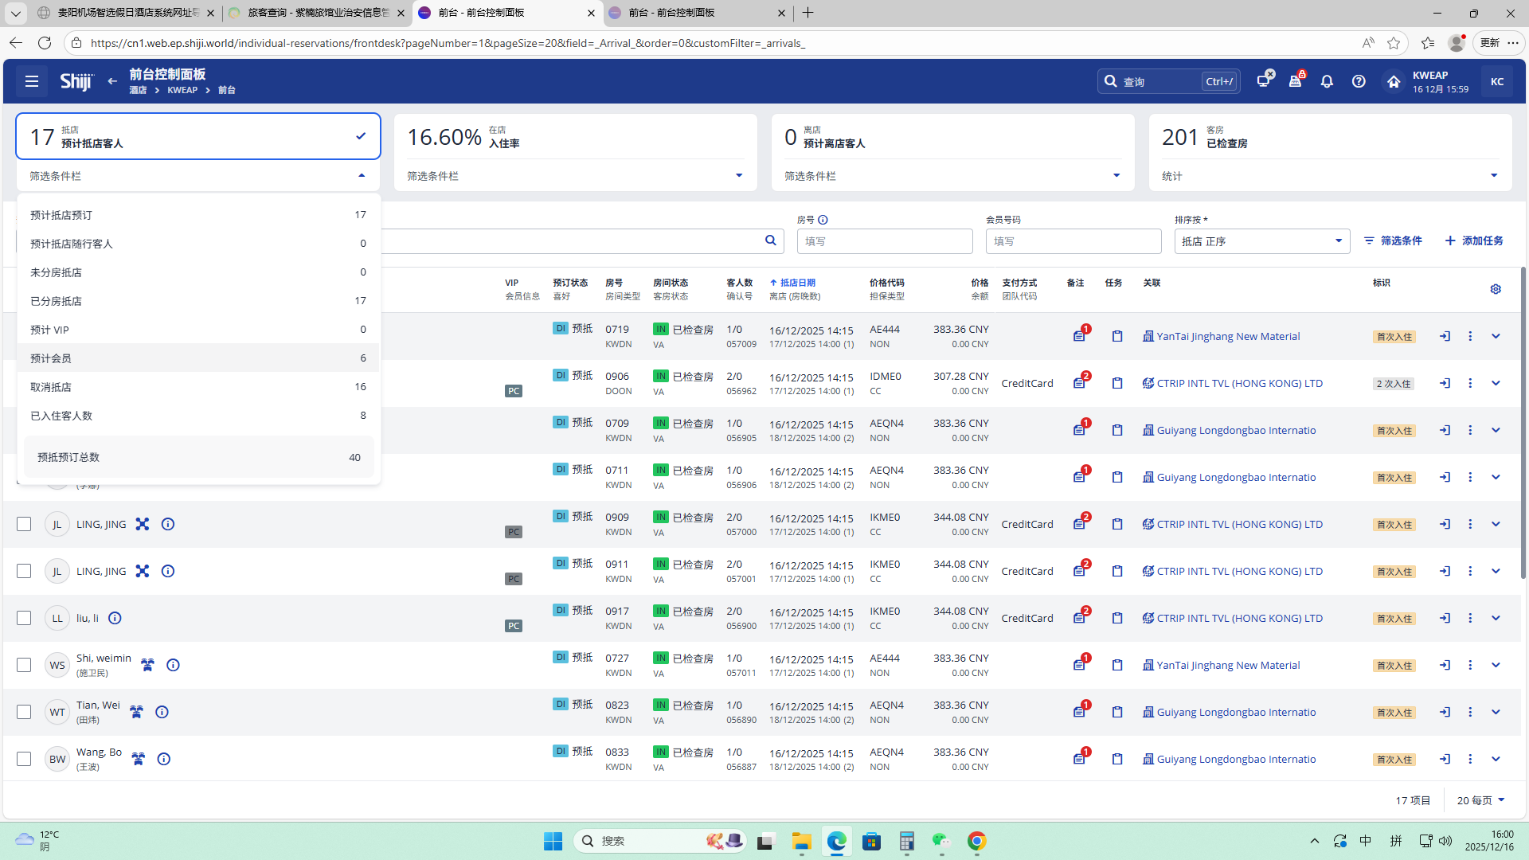Open the help question mark icon
Viewport: 1529px width, 860px height.
click(x=1359, y=81)
